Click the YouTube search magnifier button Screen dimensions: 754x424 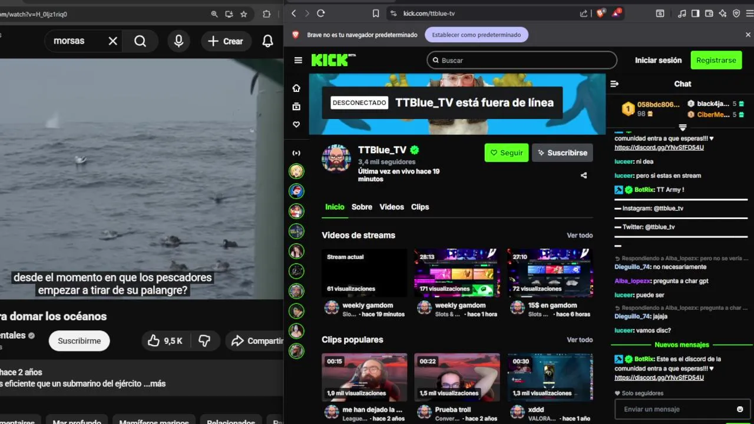pos(140,41)
